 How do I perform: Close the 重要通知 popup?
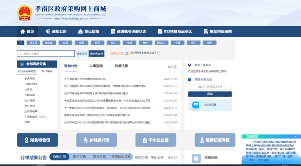295,137
